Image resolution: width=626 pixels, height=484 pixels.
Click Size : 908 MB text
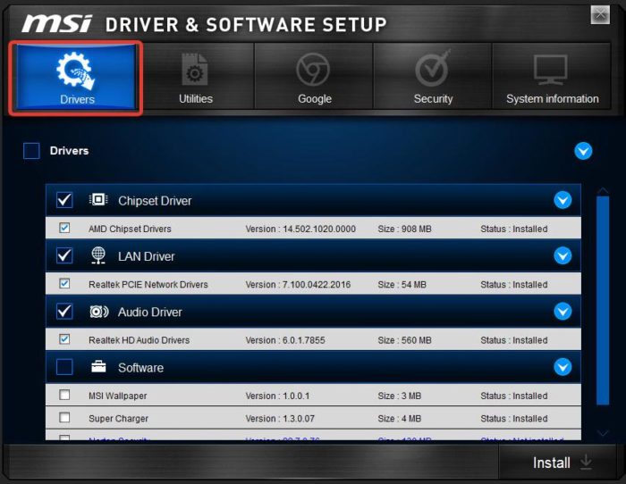[404, 229]
